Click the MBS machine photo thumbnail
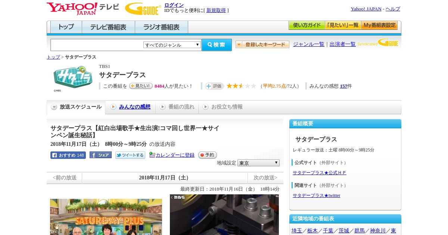448x235 pixels. pyautogui.click(x=224, y=214)
